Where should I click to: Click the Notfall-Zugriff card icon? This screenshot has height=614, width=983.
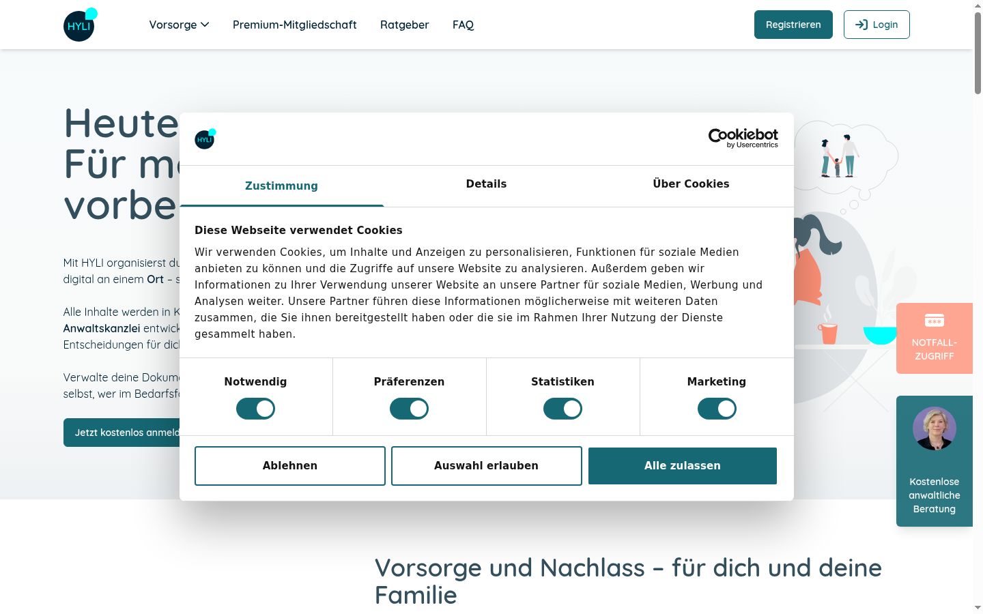[x=935, y=320]
